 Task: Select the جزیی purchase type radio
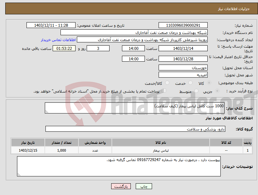click(x=217, y=91)
